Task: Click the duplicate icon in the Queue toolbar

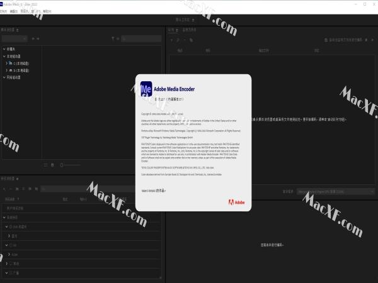Action: (191, 40)
